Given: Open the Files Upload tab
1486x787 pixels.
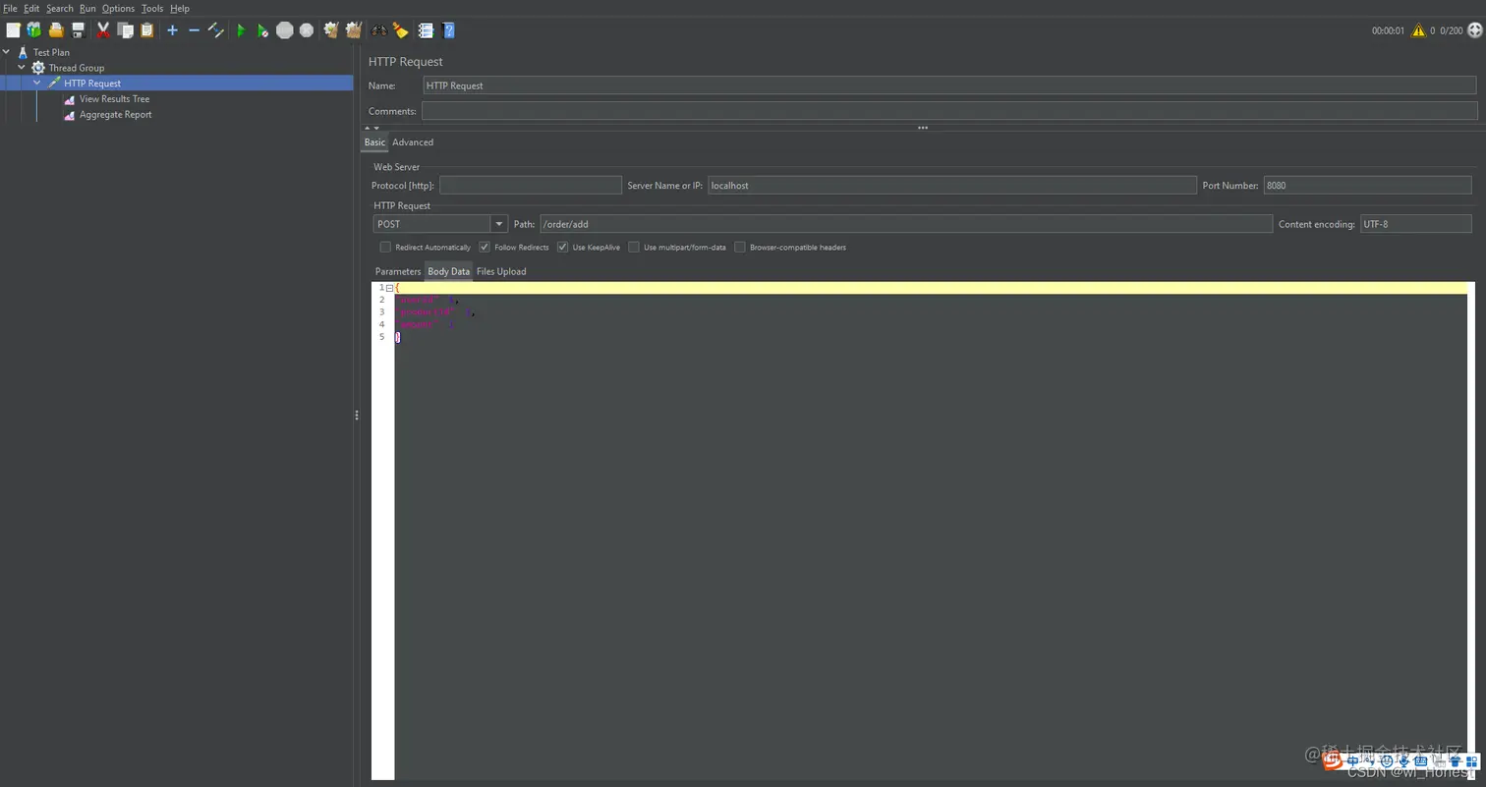Looking at the screenshot, I should (x=501, y=271).
